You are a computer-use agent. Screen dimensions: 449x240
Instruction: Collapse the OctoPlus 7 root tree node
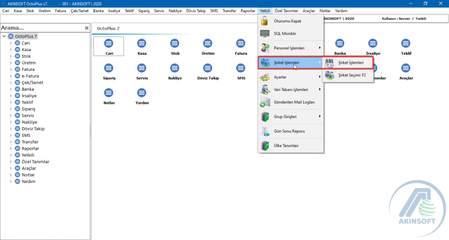[x=4, y=36]
